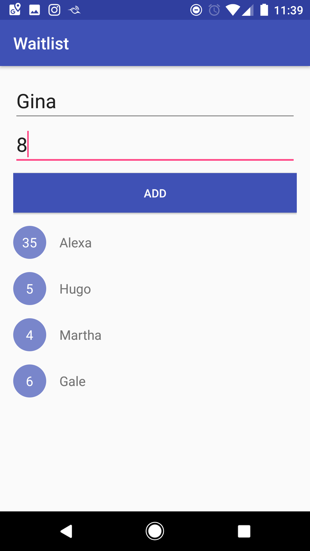Tap the alarm clock status icon
The image size is (310, 551).
(214, 10)
